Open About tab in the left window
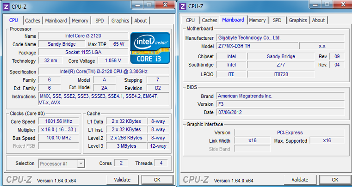The height and width of the screenshot is (187, 352). pos(141,21)
